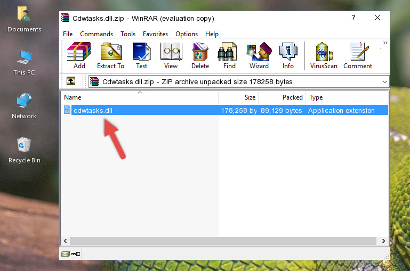Expand the toolbar overflow chevron
Viewport: 410px width, 271px height.
[385, 43]
